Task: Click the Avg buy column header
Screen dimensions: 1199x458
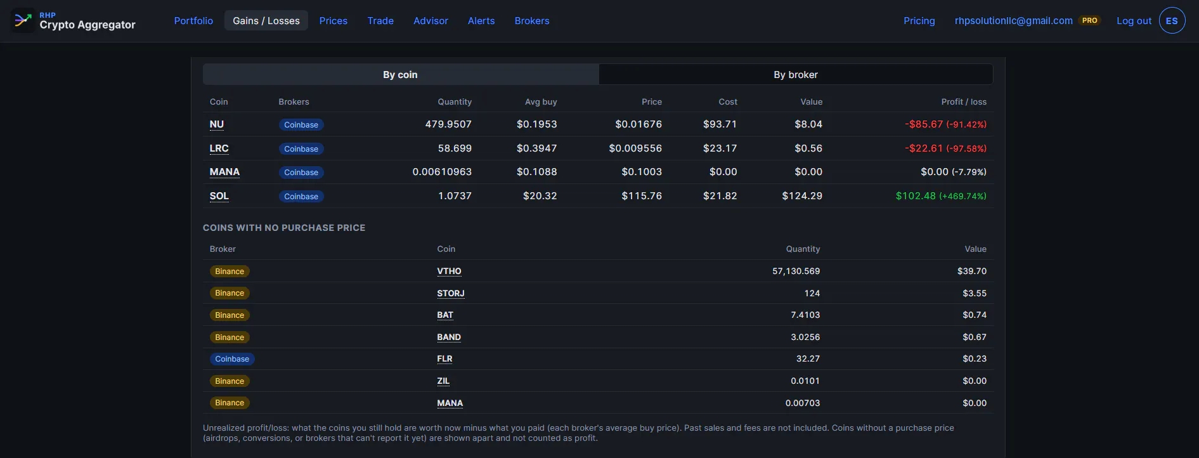Action: coord(541,101)
